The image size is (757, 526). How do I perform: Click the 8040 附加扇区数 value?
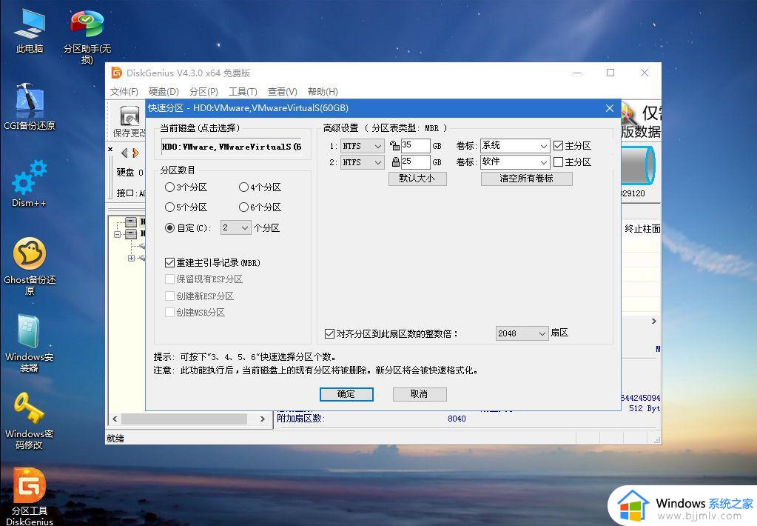(x=457, y=419)
